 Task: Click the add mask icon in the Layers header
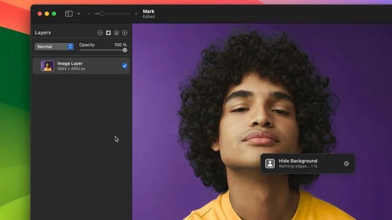click(x=108, y=33)
